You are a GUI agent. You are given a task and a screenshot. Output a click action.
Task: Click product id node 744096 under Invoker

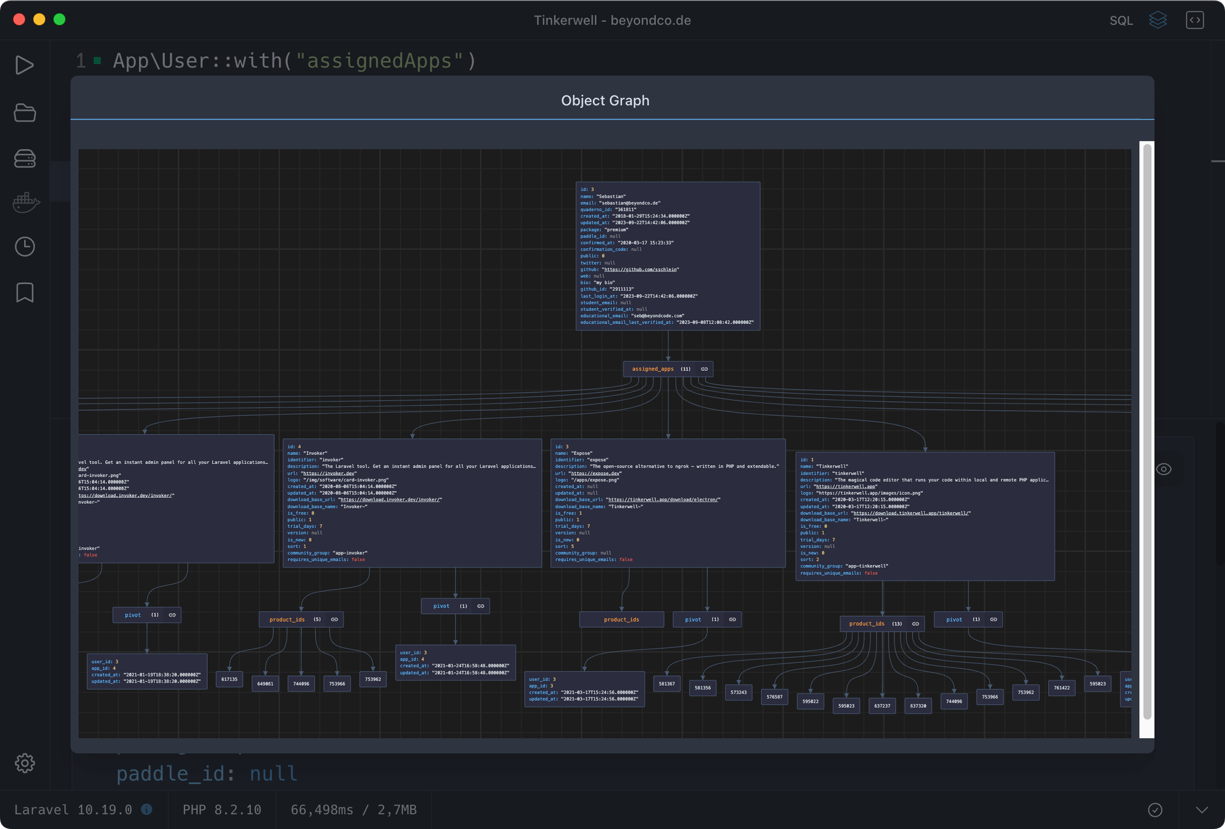pyautogui.click(x=301, y=684)
